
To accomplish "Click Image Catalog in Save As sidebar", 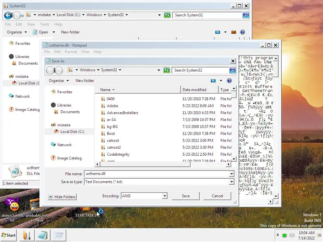I will [69, 158].
